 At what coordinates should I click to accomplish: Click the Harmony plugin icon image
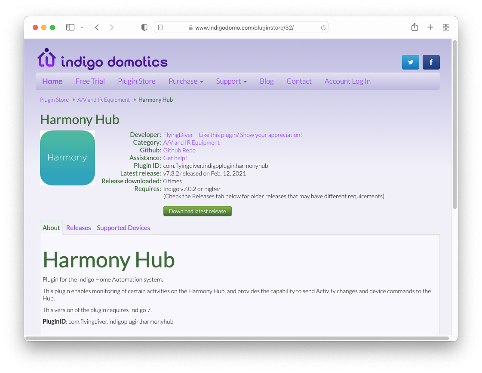pyautogui.click(x=68, y=158)
